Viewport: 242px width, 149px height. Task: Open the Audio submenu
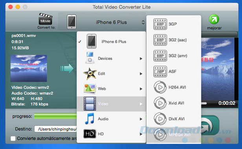tap(111, 119)
